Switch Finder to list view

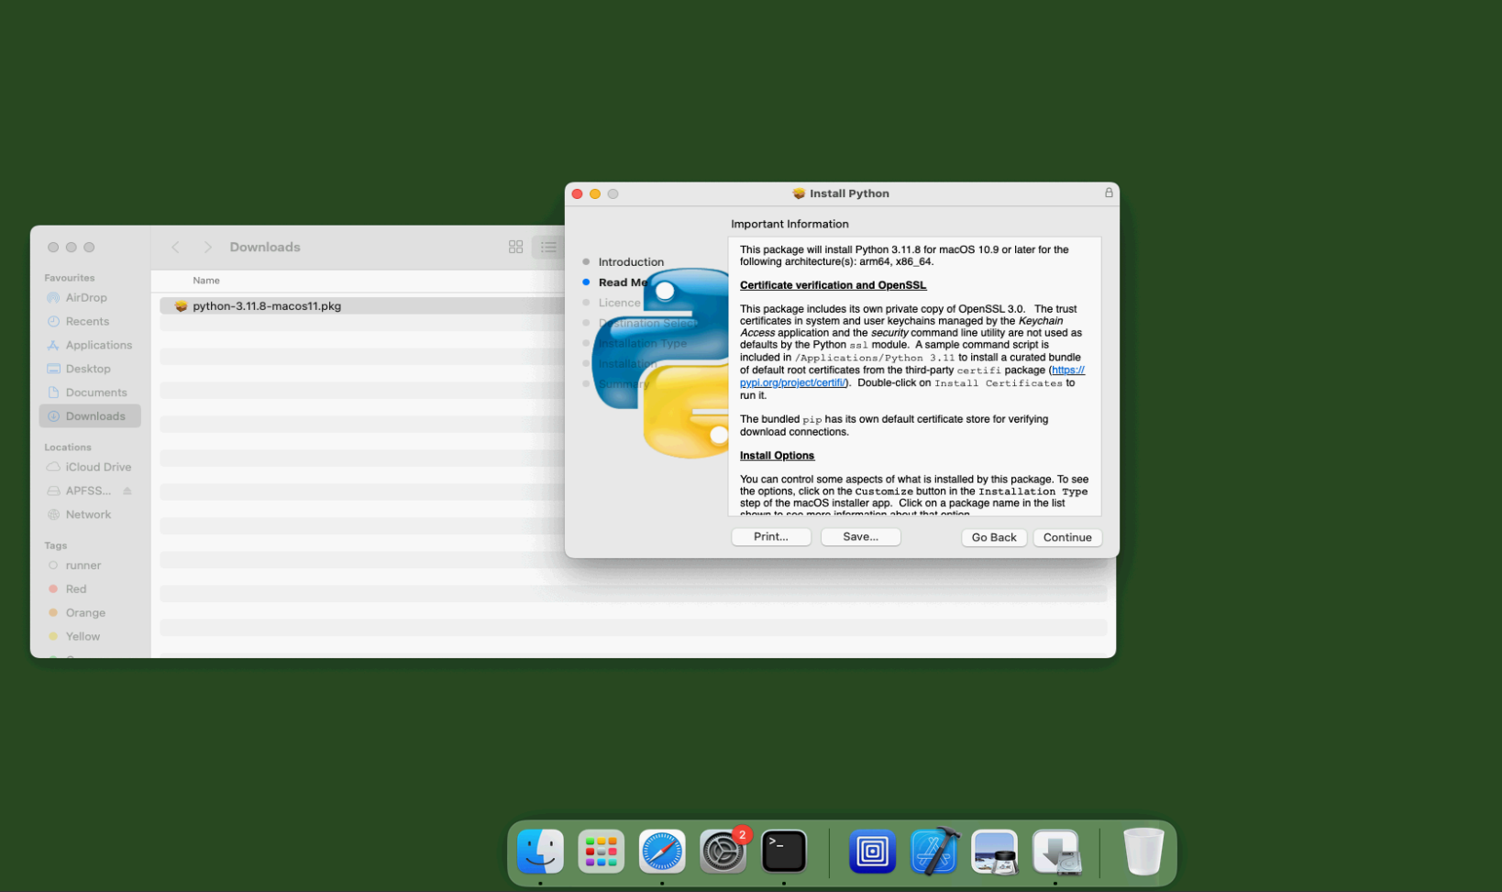pyautogui.click(x=548, y=247)
